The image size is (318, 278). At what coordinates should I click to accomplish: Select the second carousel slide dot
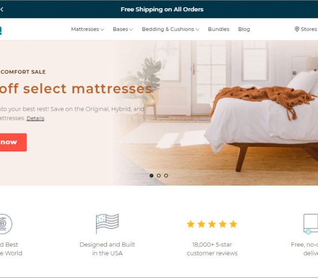(x=159, y=175)
